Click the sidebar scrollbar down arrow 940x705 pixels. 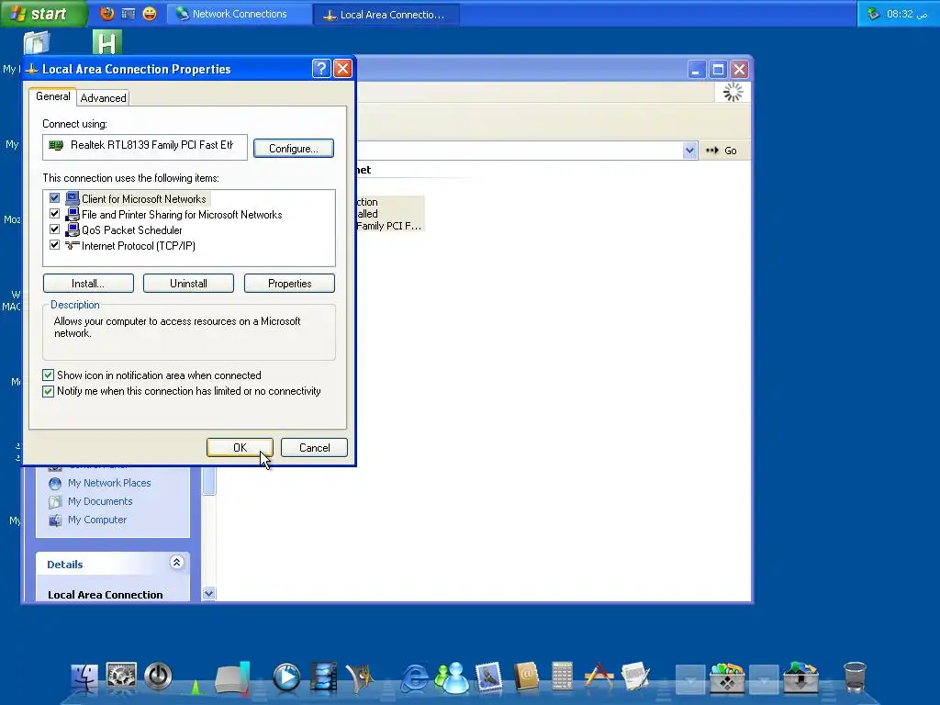(208, 594)
